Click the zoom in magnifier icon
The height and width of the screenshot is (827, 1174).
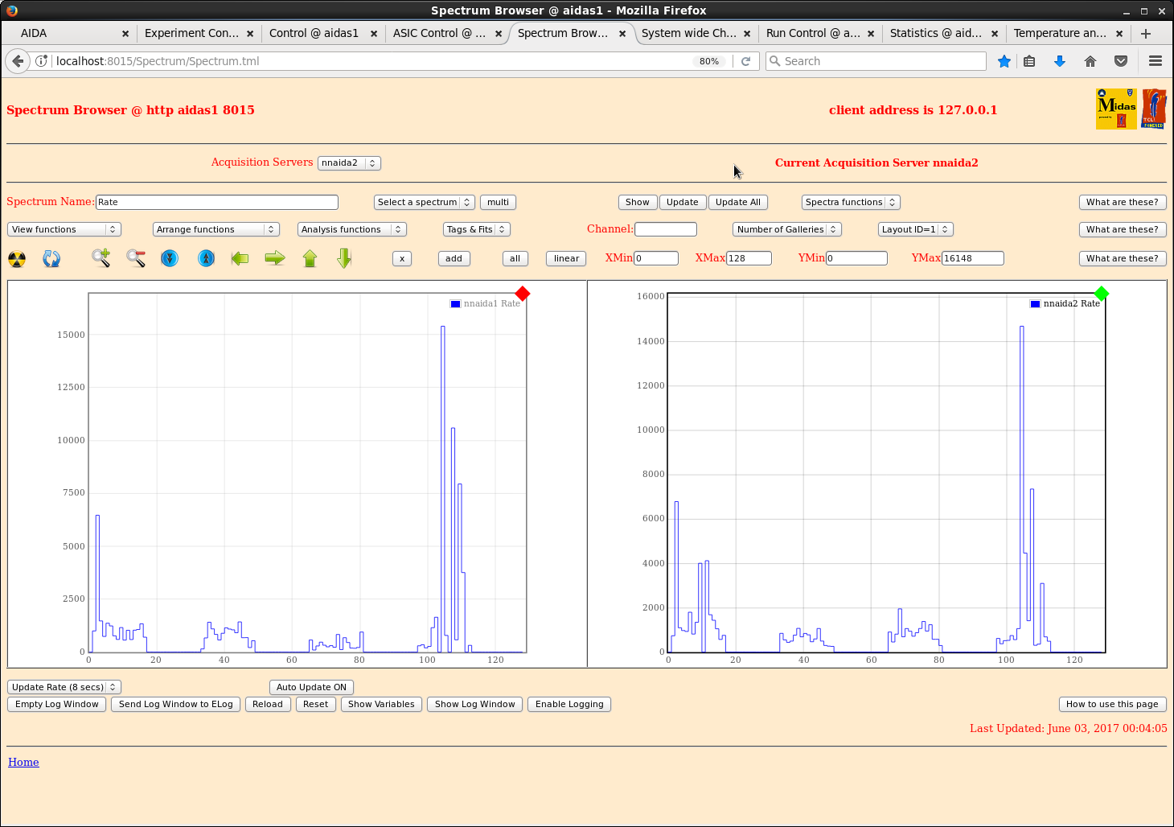(x=101, y=258)
